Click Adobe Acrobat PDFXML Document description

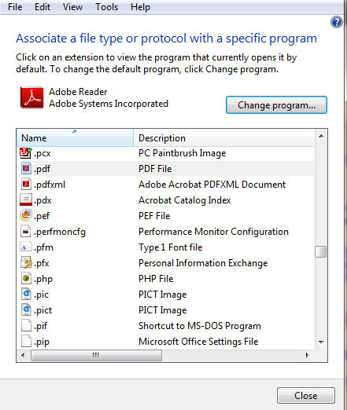pos(212,185)
